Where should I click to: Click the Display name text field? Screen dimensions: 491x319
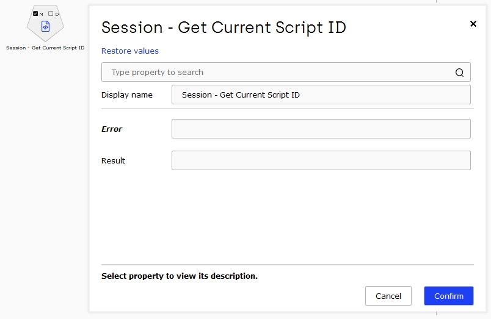click(321, 95)
